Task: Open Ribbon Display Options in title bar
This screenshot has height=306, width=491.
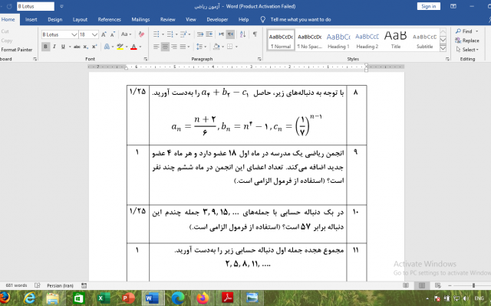Action: pyautogui.click(x=453, y=6)
